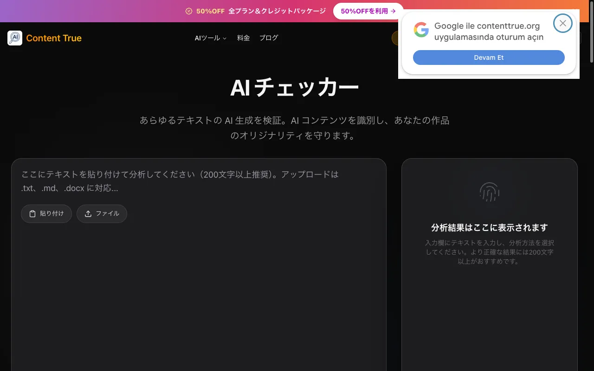
Task: Click the 分析結果はここに表示されます text
Action: (490, 228)
